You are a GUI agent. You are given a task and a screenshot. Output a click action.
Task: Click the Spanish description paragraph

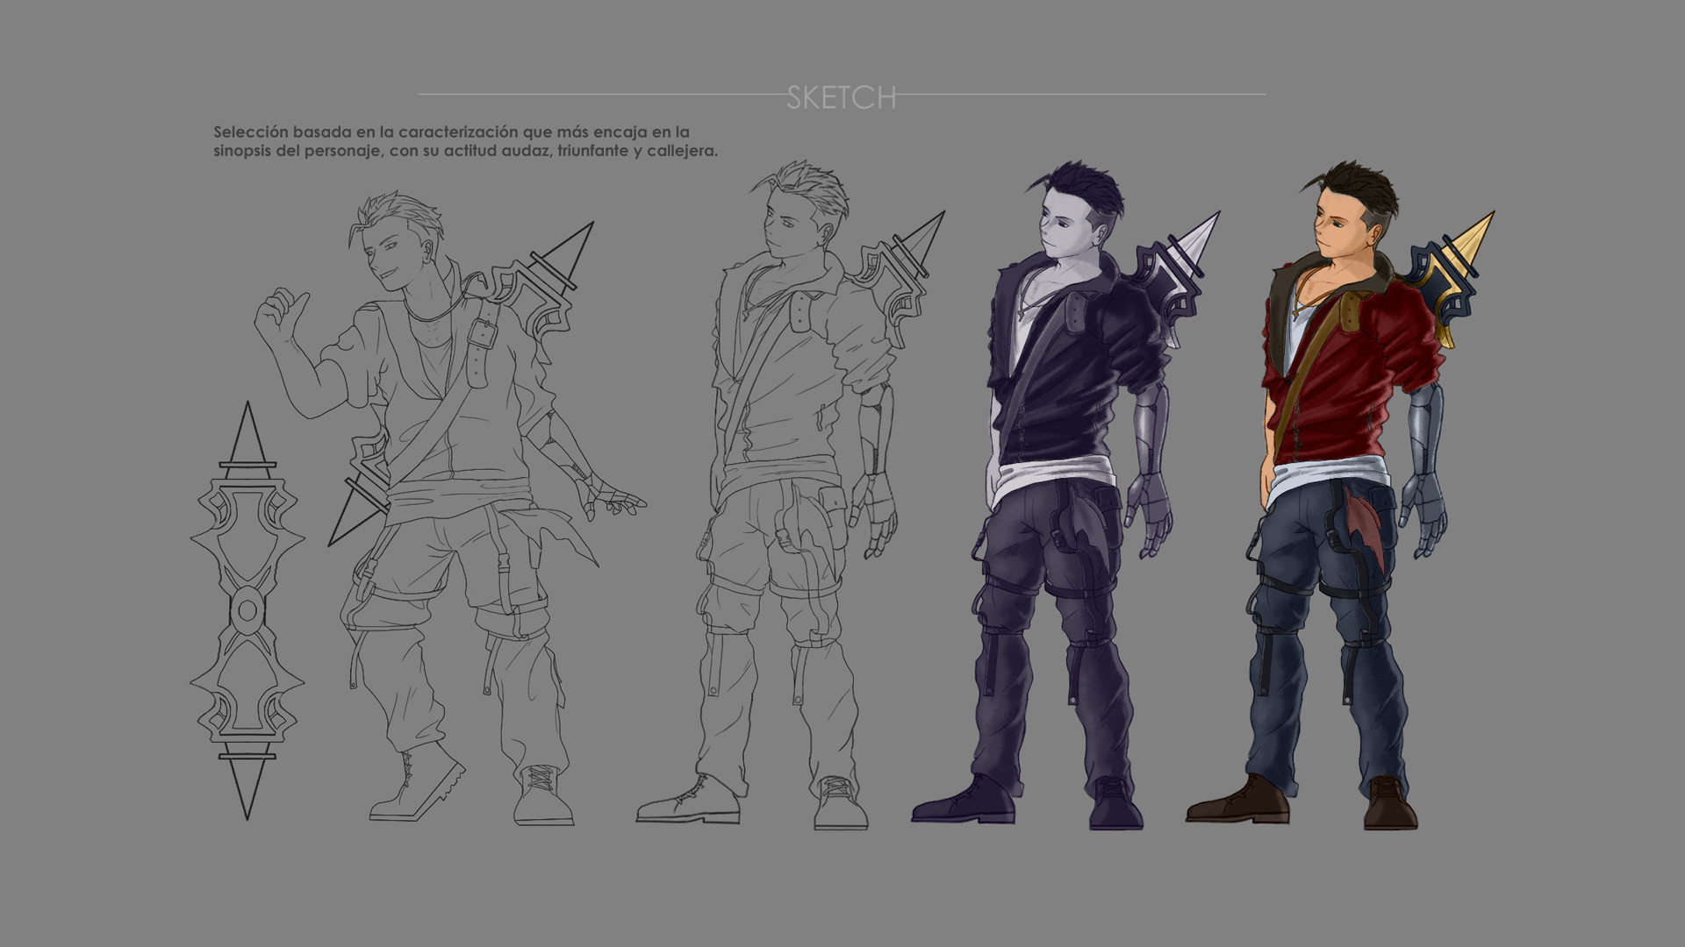coord(465,141)
